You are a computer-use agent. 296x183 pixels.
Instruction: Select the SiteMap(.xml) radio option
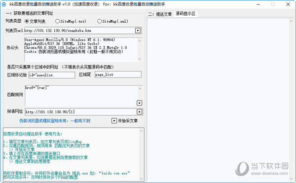pyautogui.click(x=112, y=21)
